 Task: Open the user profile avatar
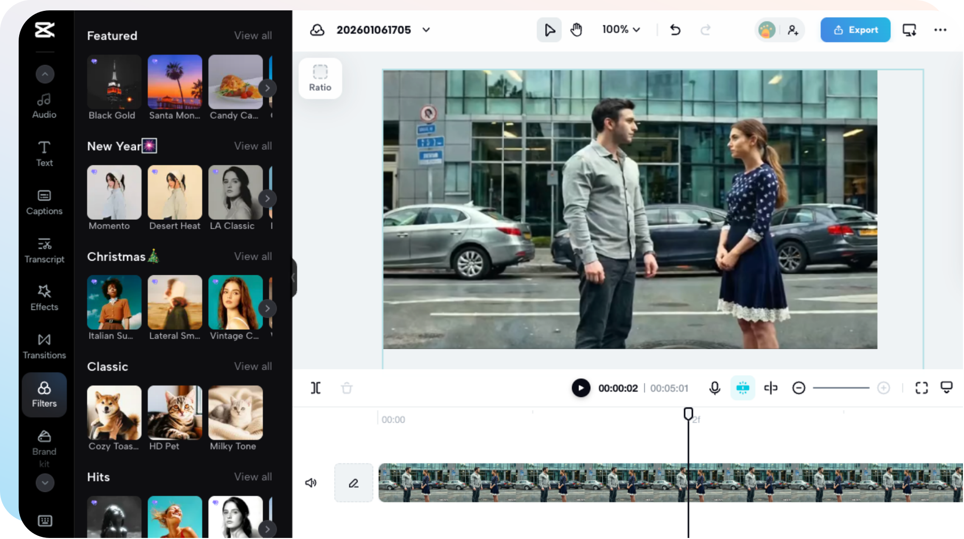(x=767, y=30)
